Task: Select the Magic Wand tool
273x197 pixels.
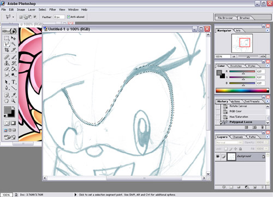Action: pos(14,44)
